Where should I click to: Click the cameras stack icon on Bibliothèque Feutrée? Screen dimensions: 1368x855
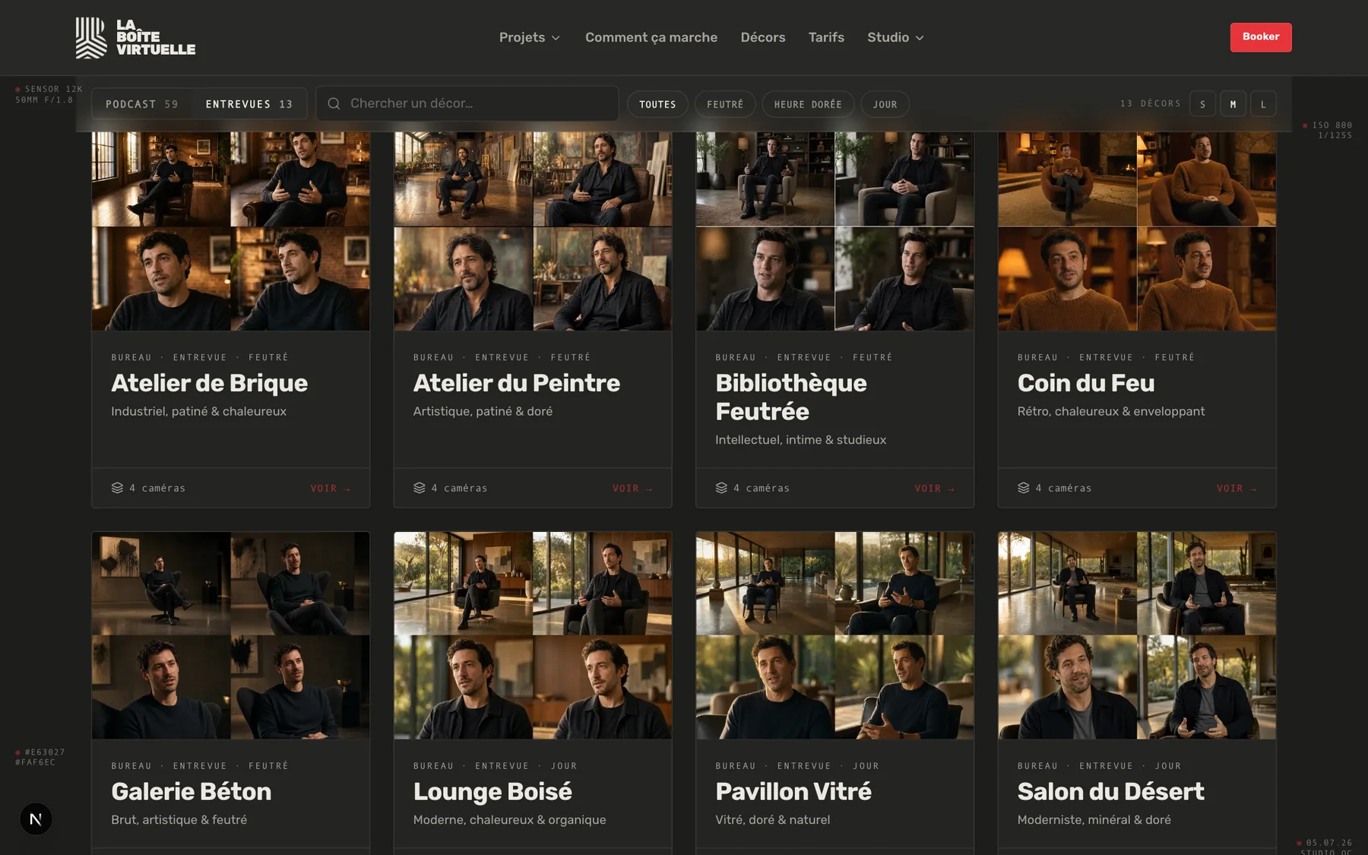(x=721, y=488)
